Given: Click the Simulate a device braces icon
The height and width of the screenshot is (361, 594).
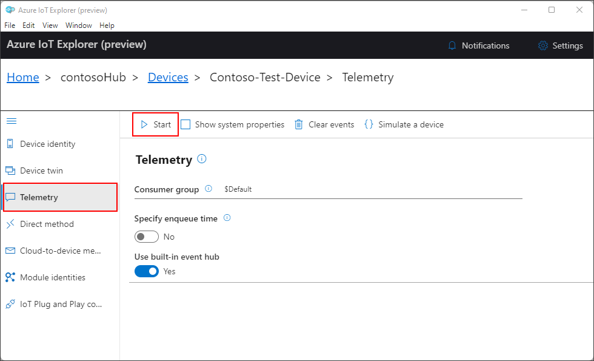Looking at the screenshot, I should (x=369, y=124).
